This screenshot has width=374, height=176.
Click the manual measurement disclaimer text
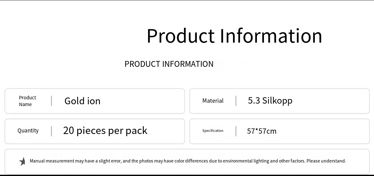click(x=188, y=161)
